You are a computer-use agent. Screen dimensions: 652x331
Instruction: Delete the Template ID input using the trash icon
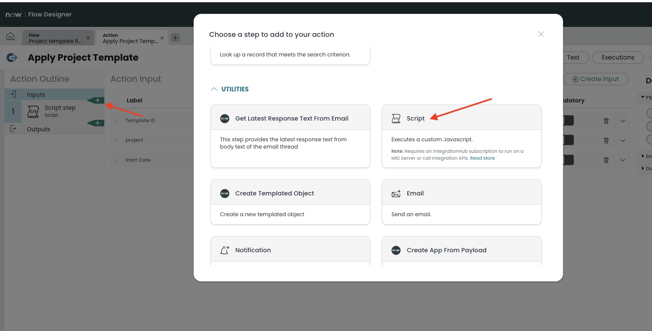pyautogui.click(x=606, y=120)
